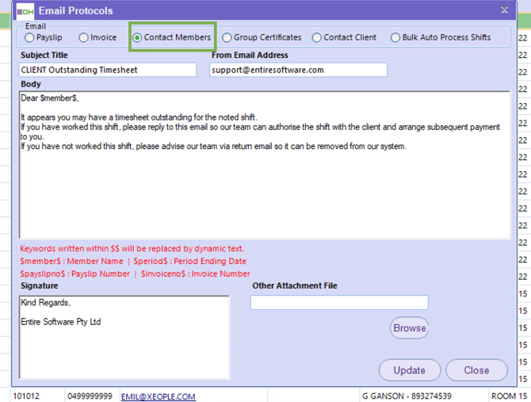Pick the Contact Client radio button

(x=317, y=37)
